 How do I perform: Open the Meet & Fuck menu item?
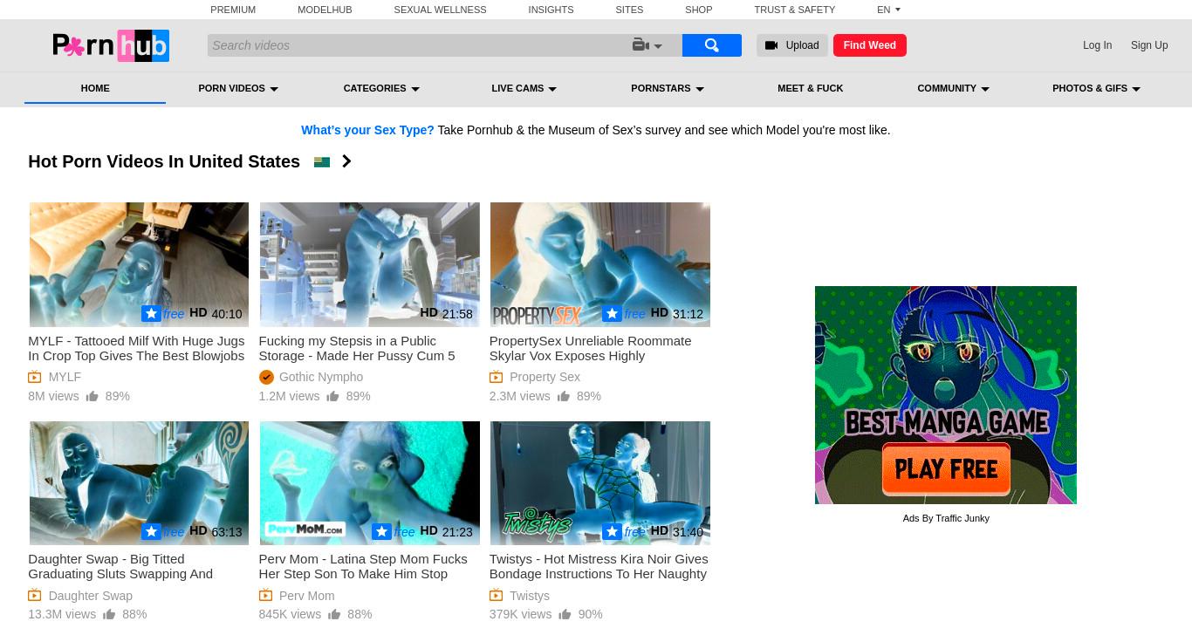810,88
